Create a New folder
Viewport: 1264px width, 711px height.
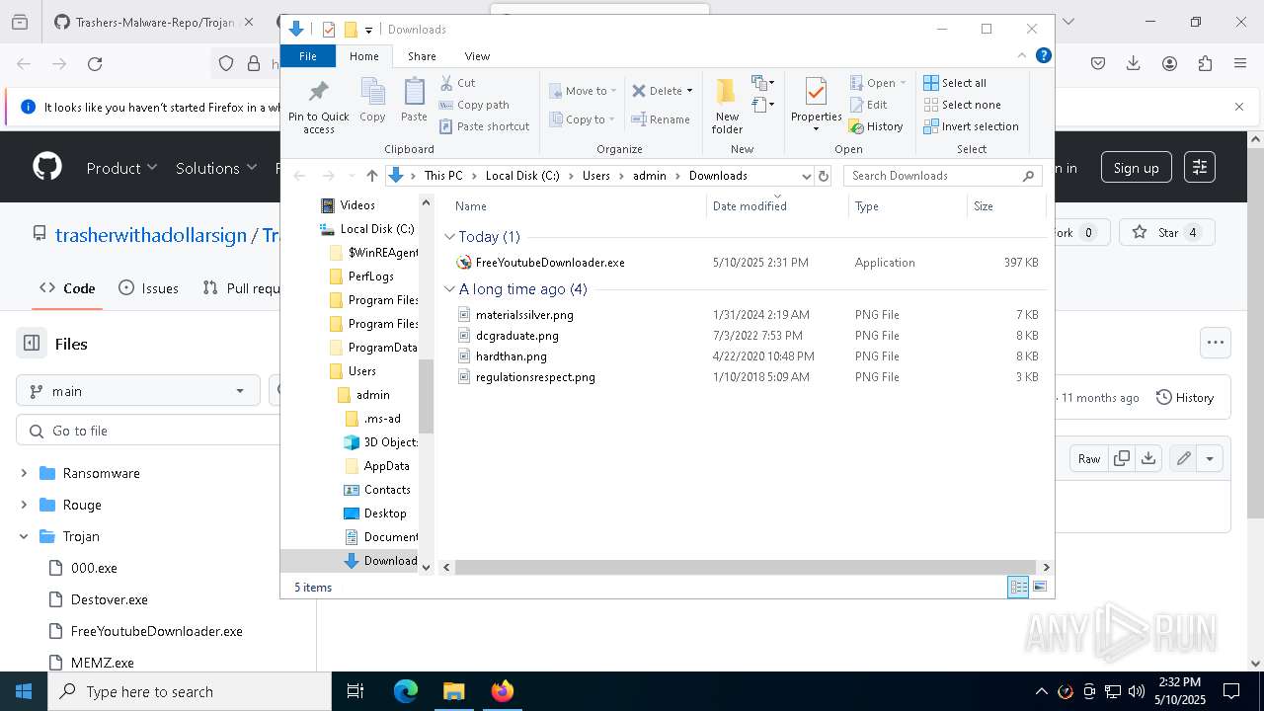[727, 106]
